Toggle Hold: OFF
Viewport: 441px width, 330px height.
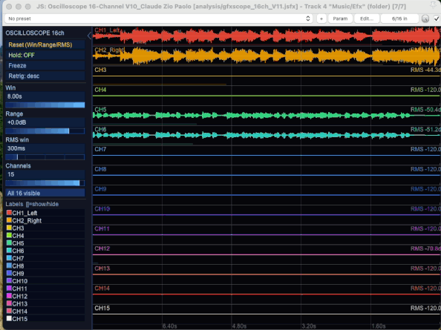pos(45,55)
